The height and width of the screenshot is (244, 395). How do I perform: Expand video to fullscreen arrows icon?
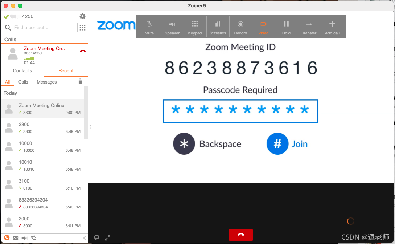click(108, 238)
